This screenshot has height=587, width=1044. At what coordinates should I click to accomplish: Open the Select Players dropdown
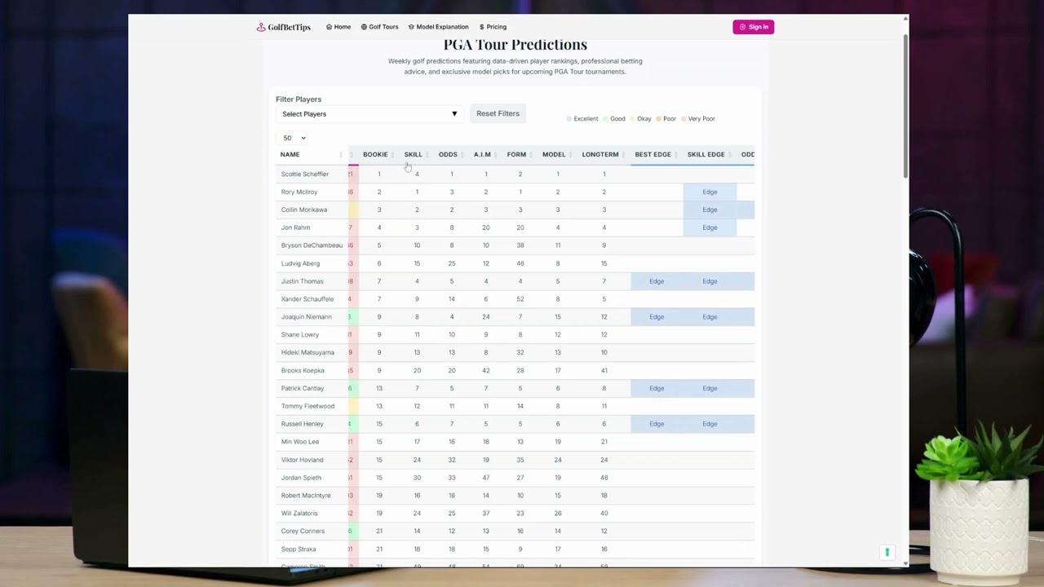coord(369,114)
